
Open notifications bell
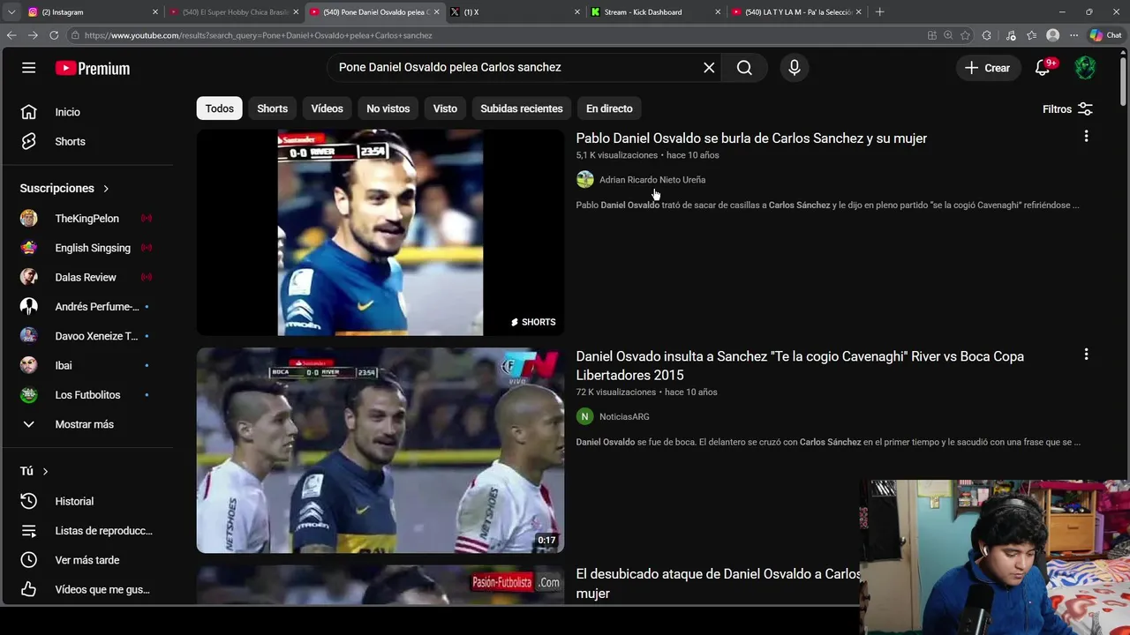1043,68
